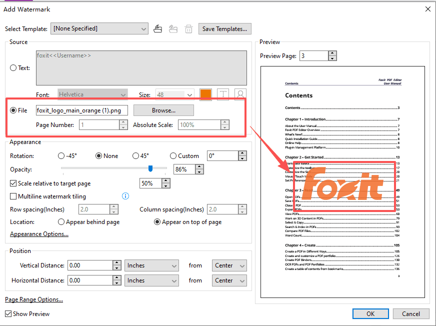Click the delete template trash icon
Screen dimensions: 436x326
click(x=189, y=28)
